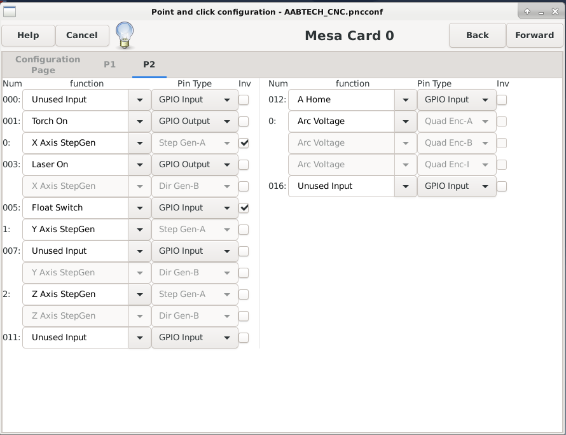This screenshot has width=566, height=435.
Task: Click pin number label 003:
Action: [x=11, y=164]
